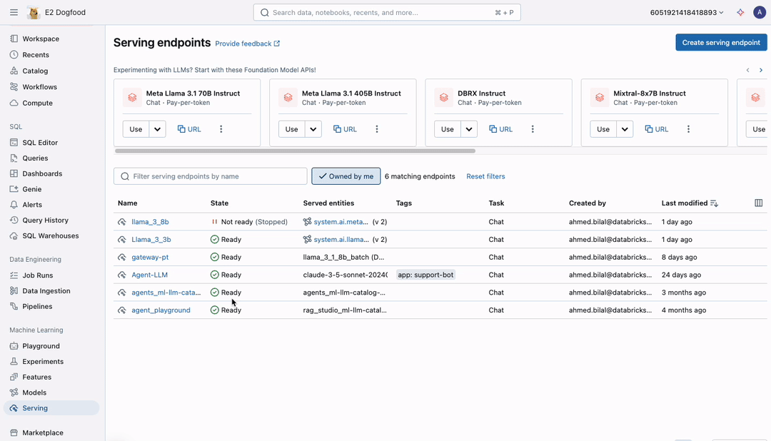Toggle the Owned by me filter
The height and width of the screenshot is (441, 771).
(x=346, y=176)
